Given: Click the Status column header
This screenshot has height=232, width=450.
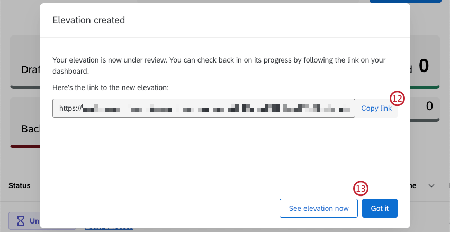Looking at the screenshot, I should click(x=20, y=186).
